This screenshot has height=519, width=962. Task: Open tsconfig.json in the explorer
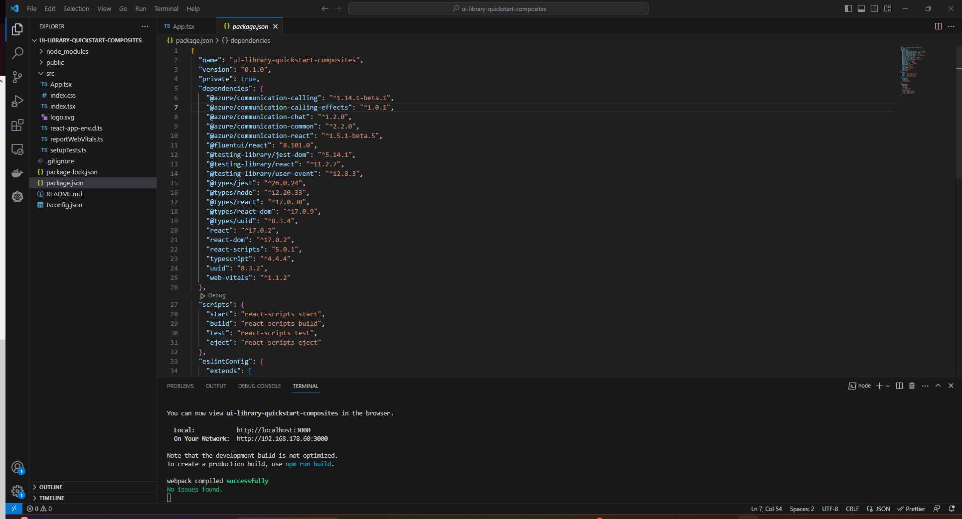tap(64, 205)
